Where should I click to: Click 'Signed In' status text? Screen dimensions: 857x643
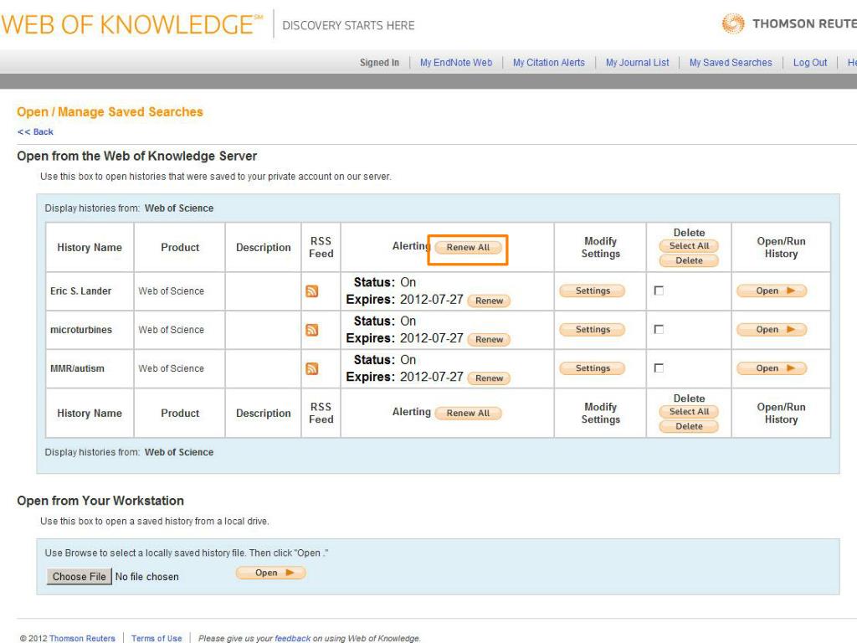[379, 62]
